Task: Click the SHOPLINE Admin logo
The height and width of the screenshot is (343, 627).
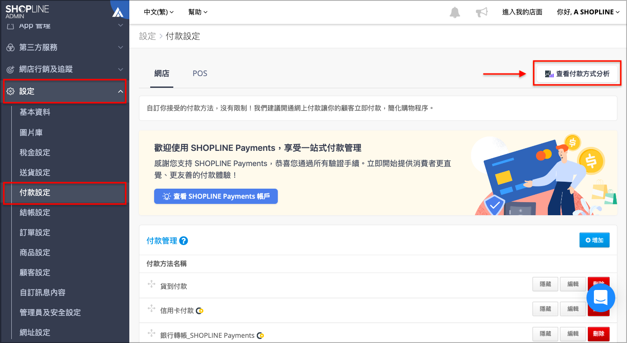Action: click(27, 12)
